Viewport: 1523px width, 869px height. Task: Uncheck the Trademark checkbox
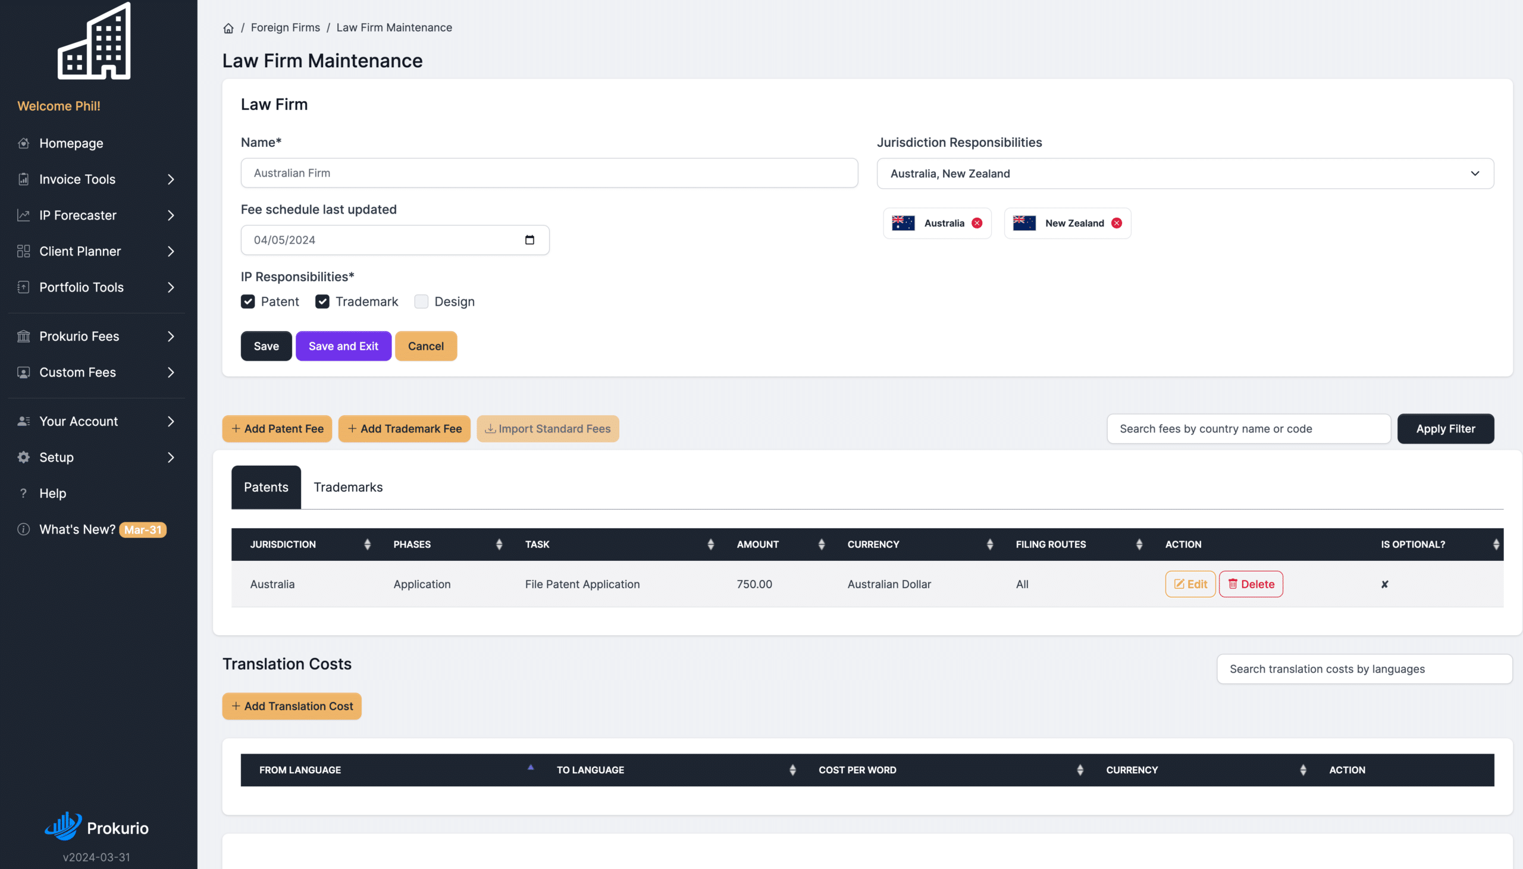(x=322, y=302)
